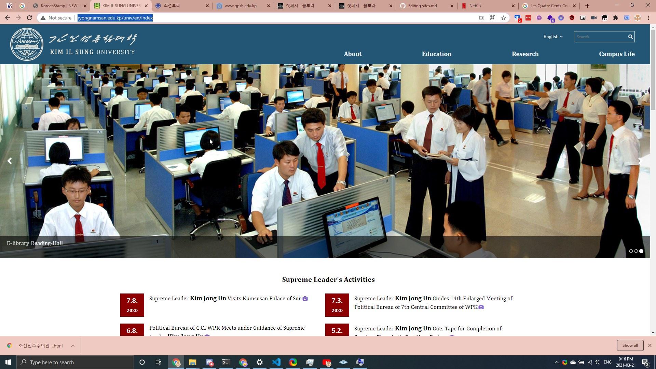
Task: Open the Research menu
Action: coord(525,54)
